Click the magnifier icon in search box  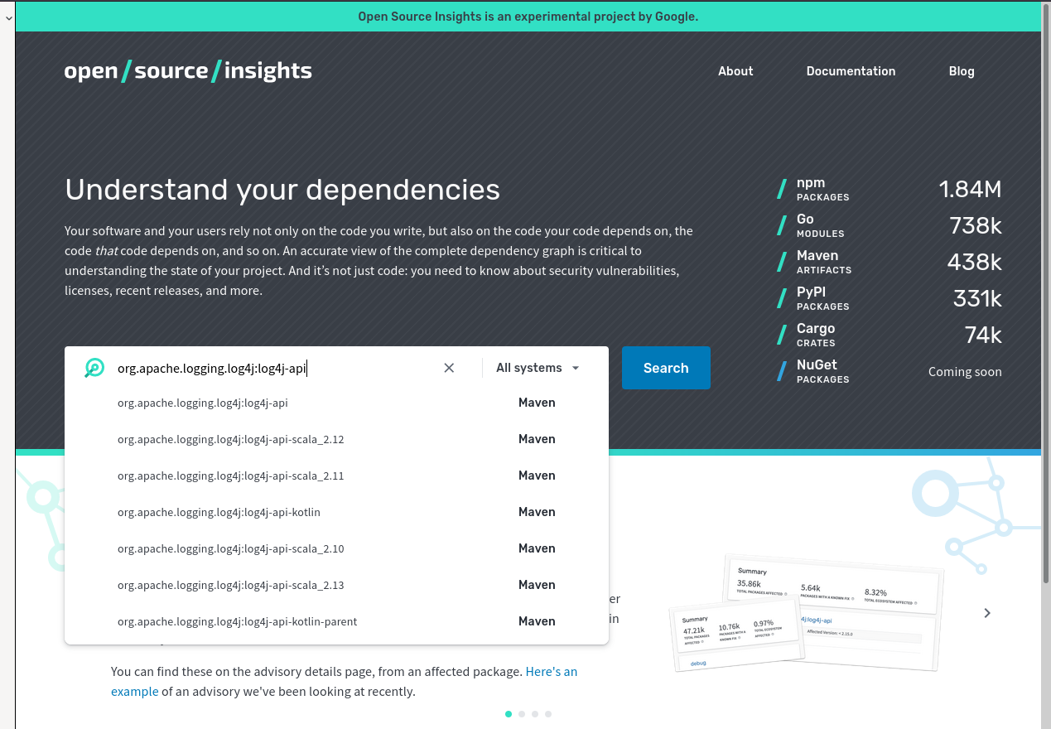94,368
